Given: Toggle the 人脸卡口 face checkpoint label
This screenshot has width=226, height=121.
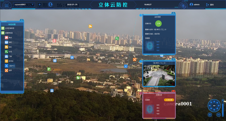Looking at the screenshot, I should click(10, 66).
